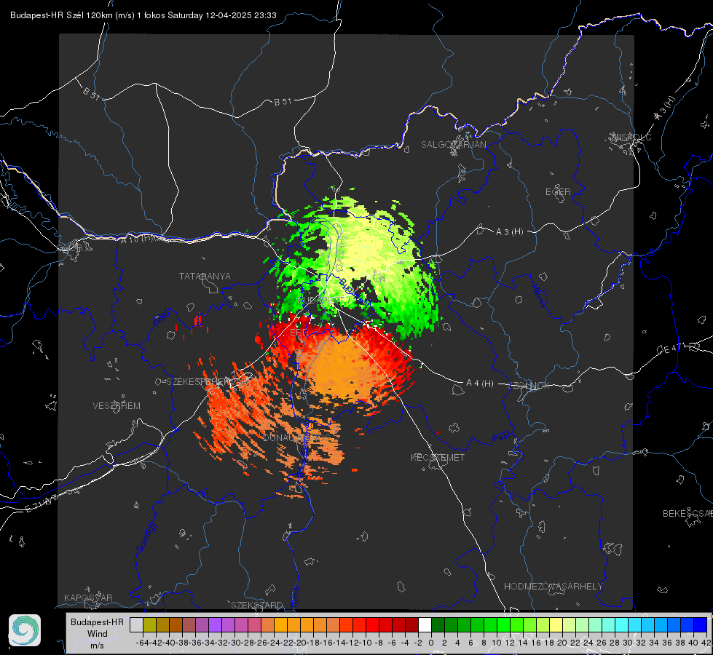This screenshot has width=713, height=655.
Task: Click the blue 'Heves' county label
Action: [540, 296]
